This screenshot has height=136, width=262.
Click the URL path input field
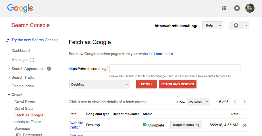tap(175, 69)
